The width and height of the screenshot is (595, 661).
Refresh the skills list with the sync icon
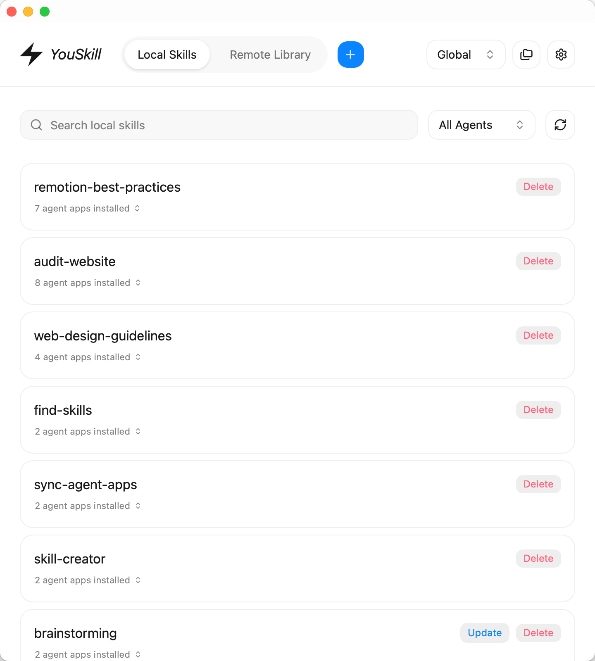tap(560, 125)
